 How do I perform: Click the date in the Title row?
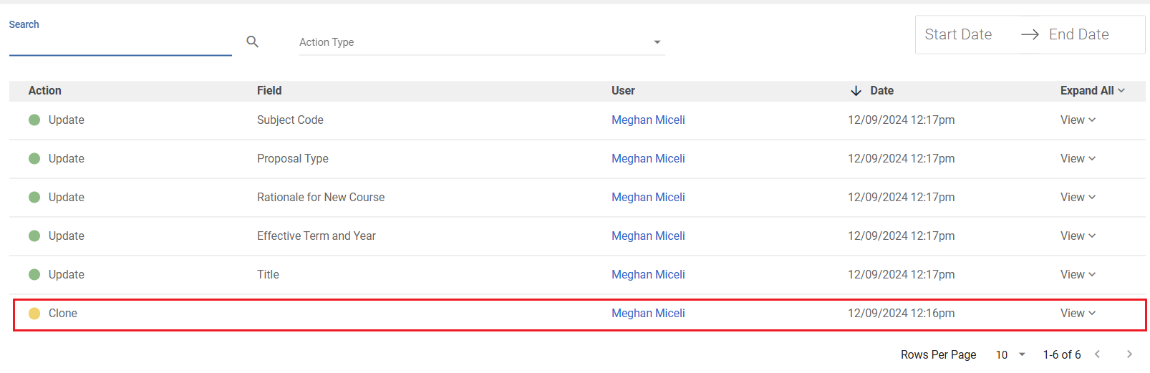tap(901, 275)
